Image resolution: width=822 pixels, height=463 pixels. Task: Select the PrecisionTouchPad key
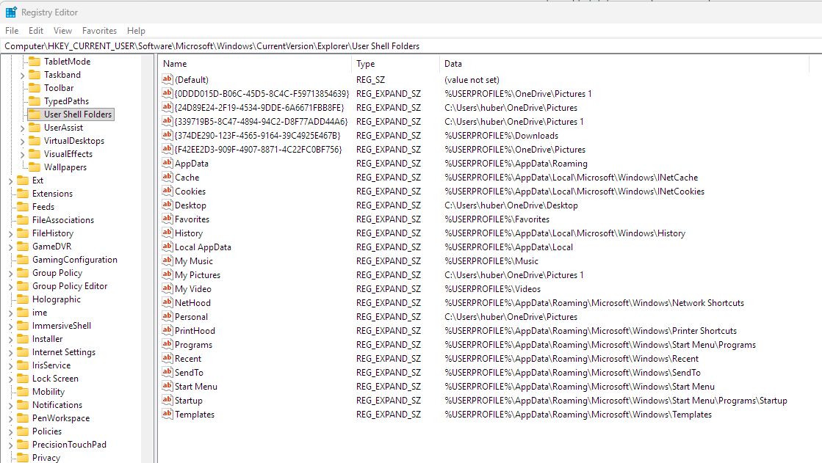tap(69, 444)
